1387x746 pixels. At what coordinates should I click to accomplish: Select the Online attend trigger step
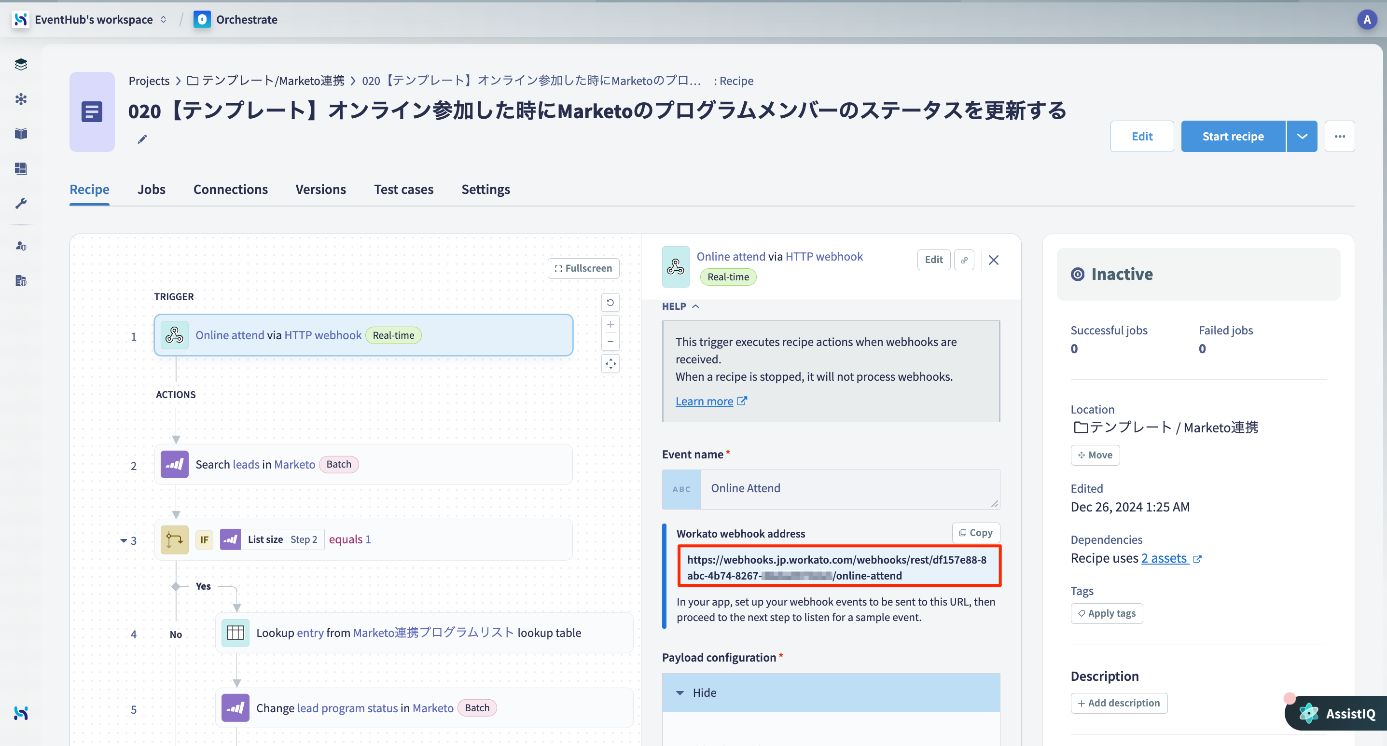363,335
